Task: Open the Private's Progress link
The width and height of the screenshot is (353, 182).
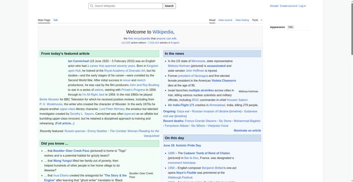Action: pos(133,90)
